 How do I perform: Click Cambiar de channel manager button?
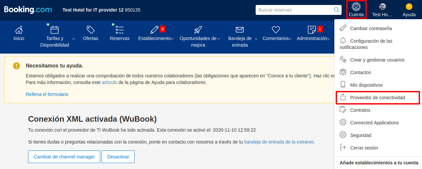tap(64, 157)
